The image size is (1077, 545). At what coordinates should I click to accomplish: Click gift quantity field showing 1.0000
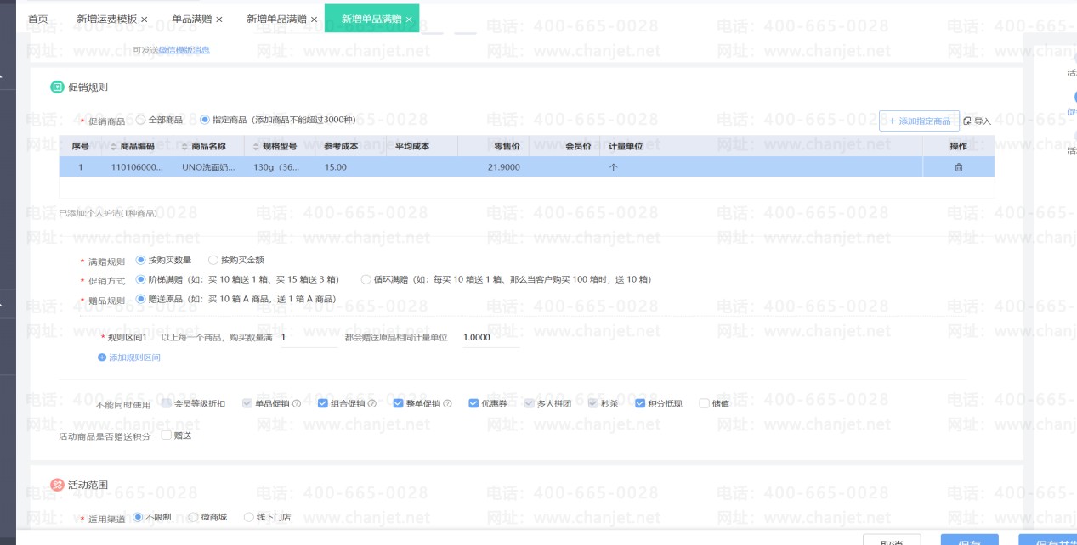[x=490, y=338]
